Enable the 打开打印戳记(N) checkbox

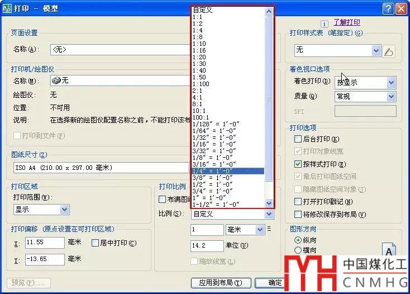[298, 201]
